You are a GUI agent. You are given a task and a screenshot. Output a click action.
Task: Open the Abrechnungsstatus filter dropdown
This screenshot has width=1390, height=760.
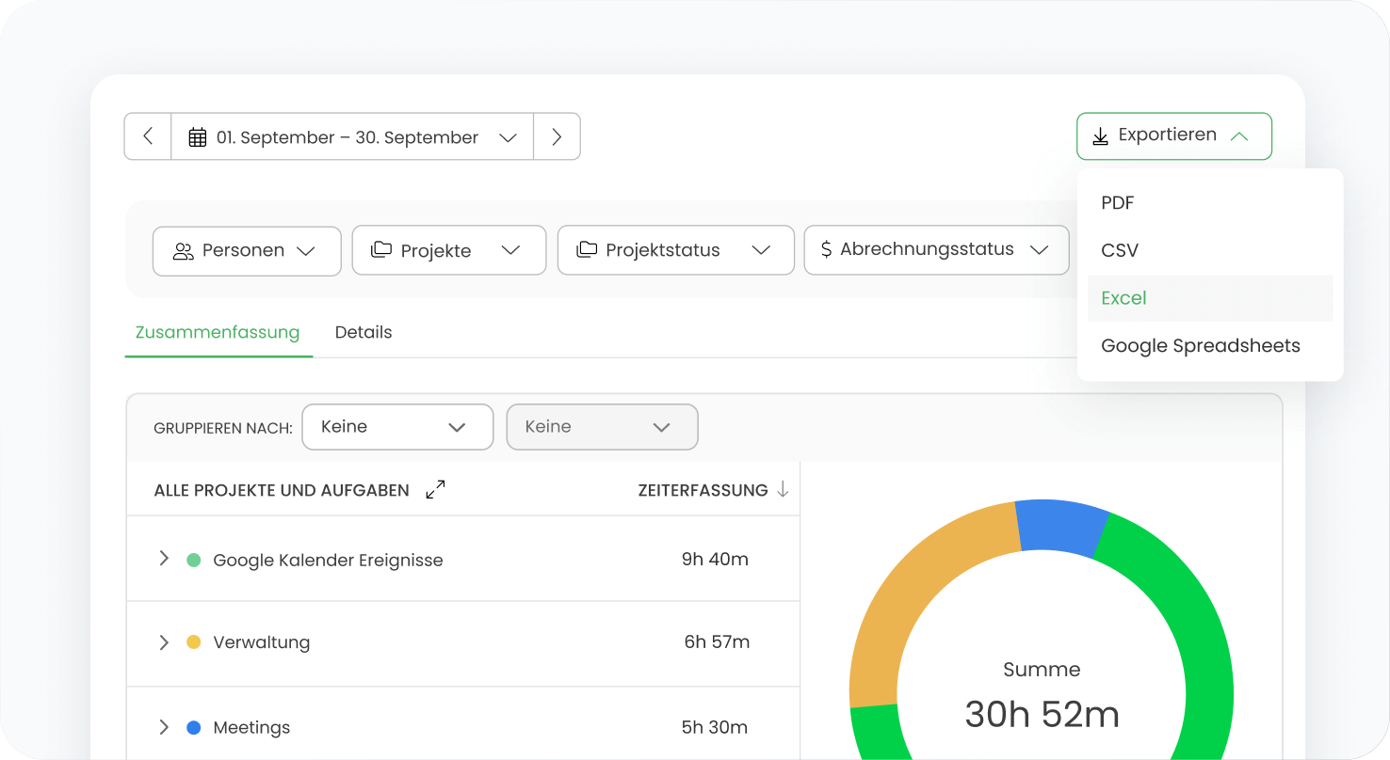click(935, 250)
